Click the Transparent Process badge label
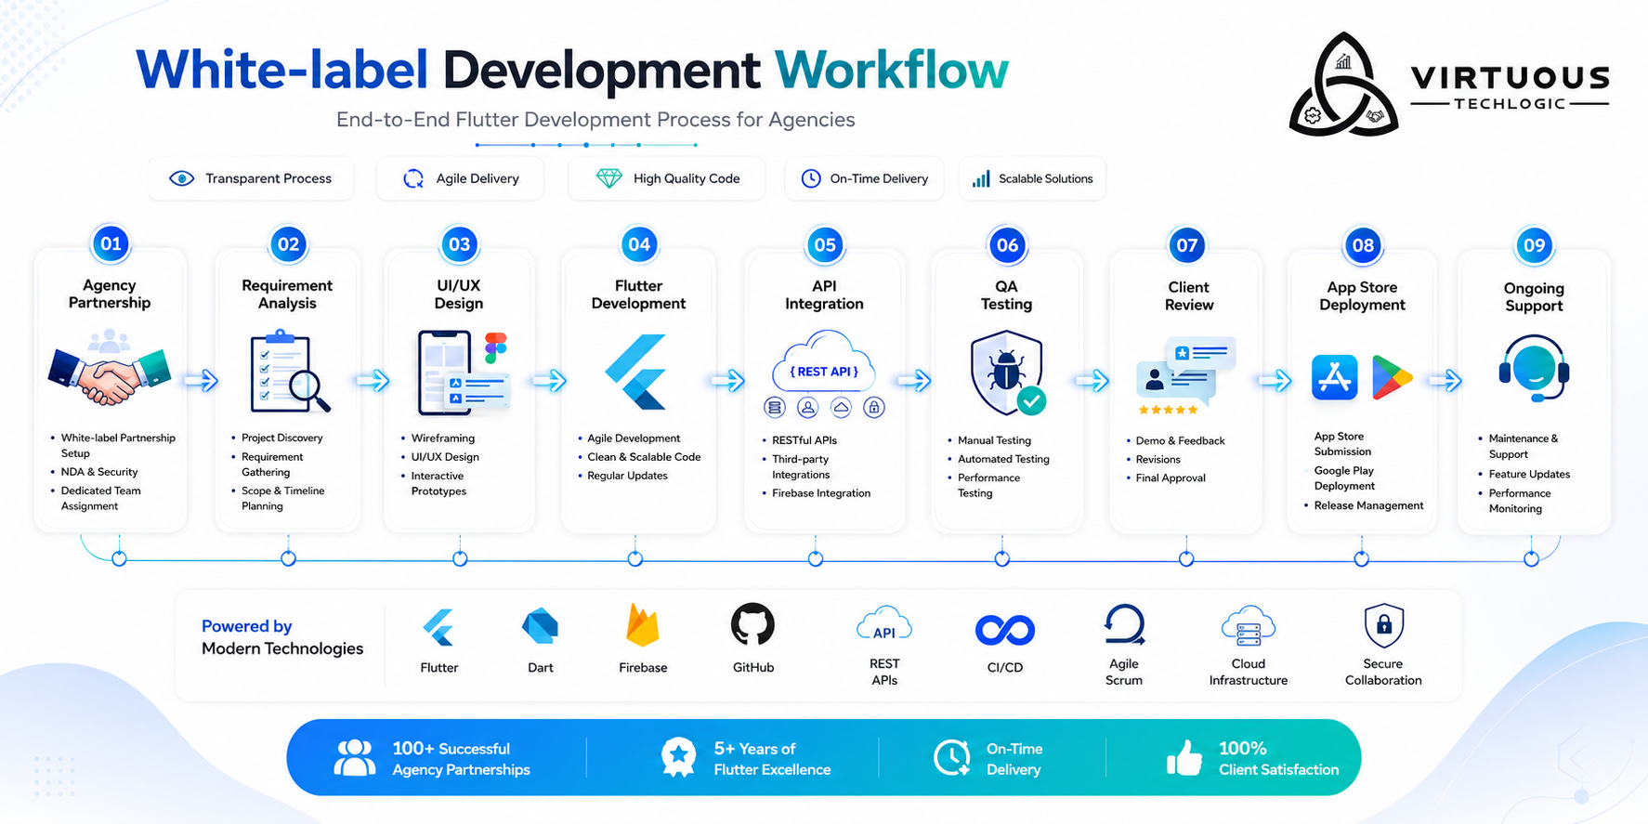Viewport: 1648px width, 824px height. [x=268, y=178]
